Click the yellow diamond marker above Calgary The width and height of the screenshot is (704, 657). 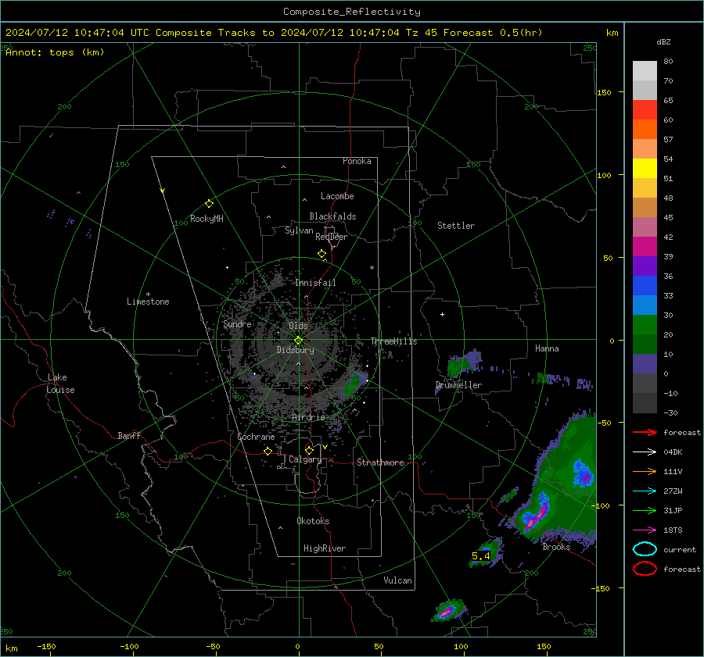pyautogui.click(x=309, y=450)
